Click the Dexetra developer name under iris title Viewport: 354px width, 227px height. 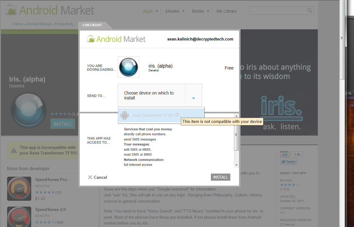[17, 86]
